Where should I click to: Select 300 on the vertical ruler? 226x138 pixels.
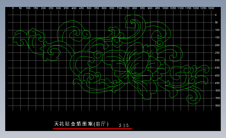point(217,60)
